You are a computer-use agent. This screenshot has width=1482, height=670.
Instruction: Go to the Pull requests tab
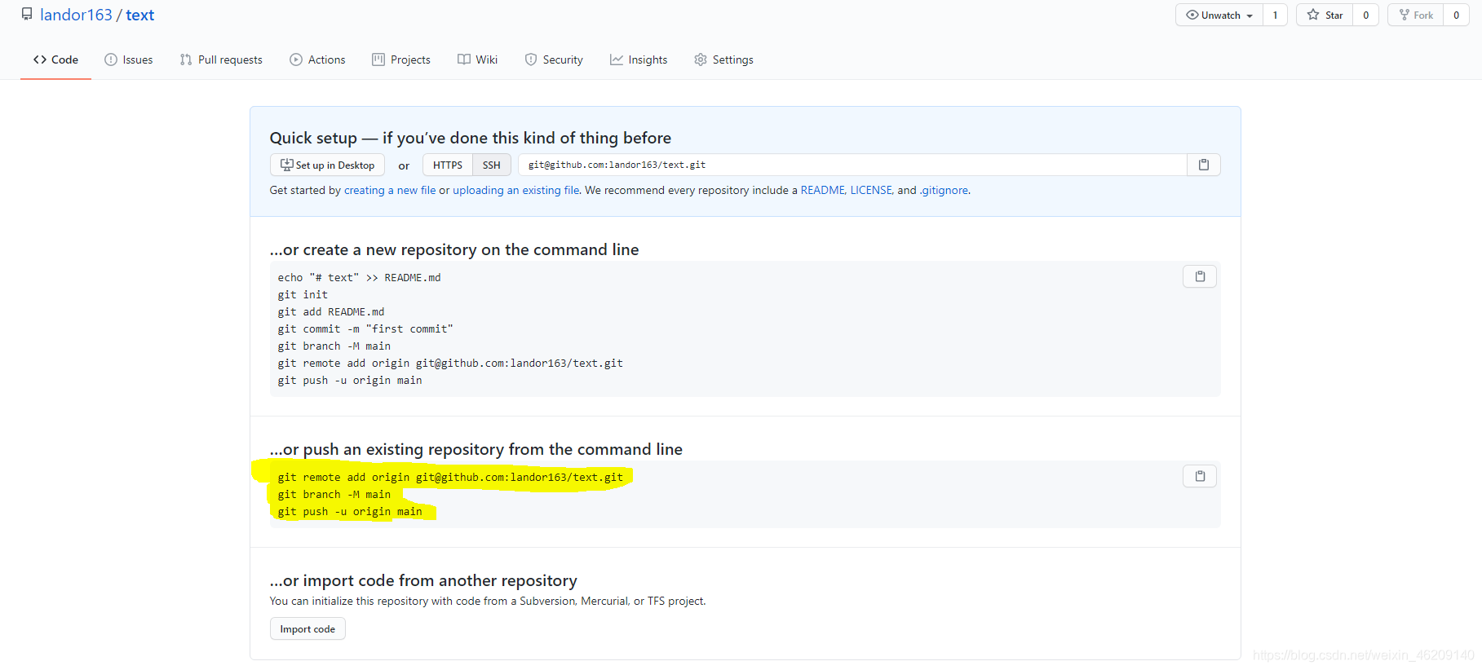click(x=221, y=60)
